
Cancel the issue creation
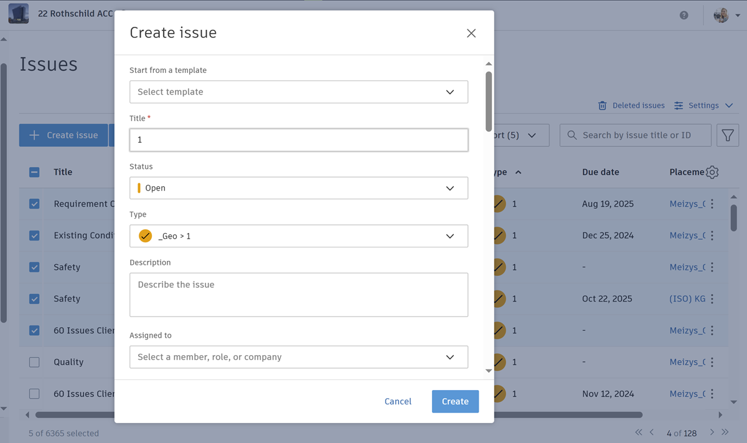coord(398,401)
